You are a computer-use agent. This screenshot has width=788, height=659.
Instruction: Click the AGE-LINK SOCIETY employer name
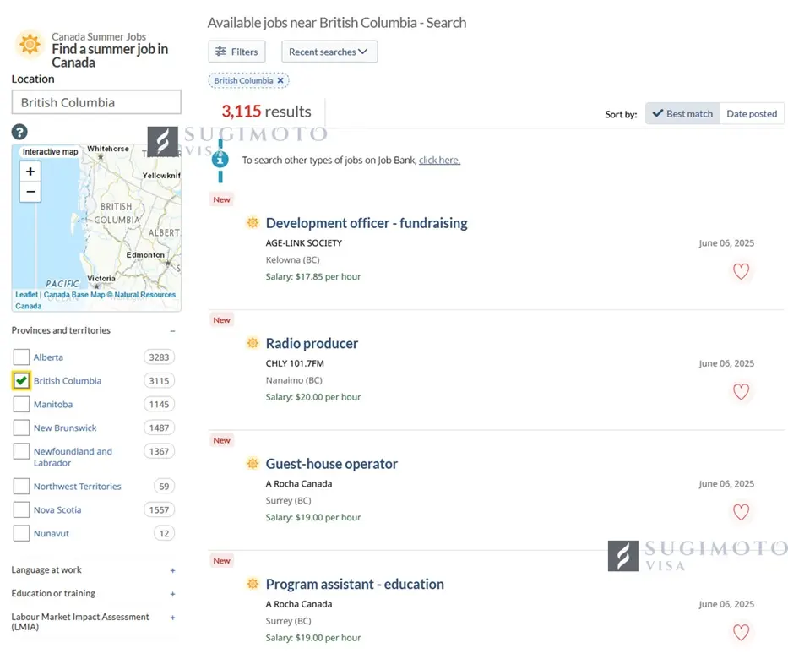click(x=303, y=243)
